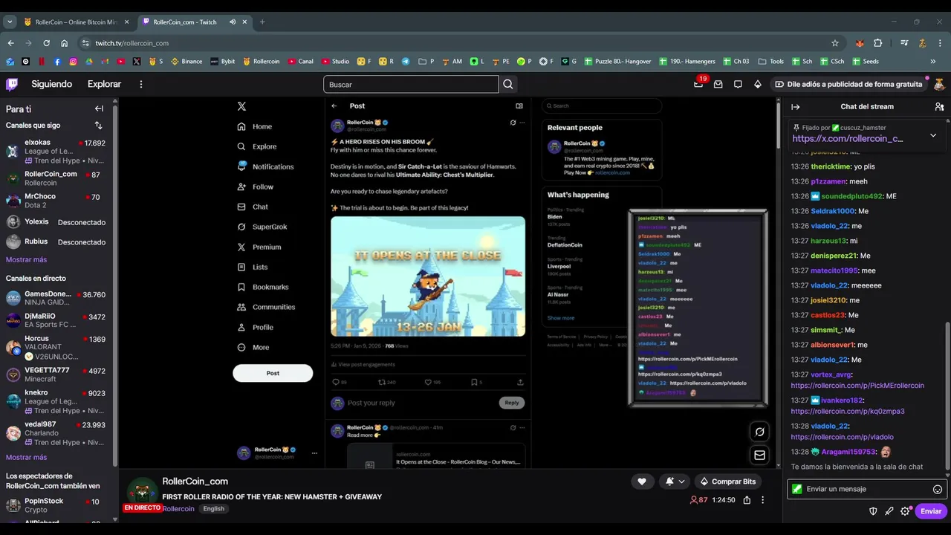Open the Rollercoin bookmark
The image size is (951, 535).
261,61
